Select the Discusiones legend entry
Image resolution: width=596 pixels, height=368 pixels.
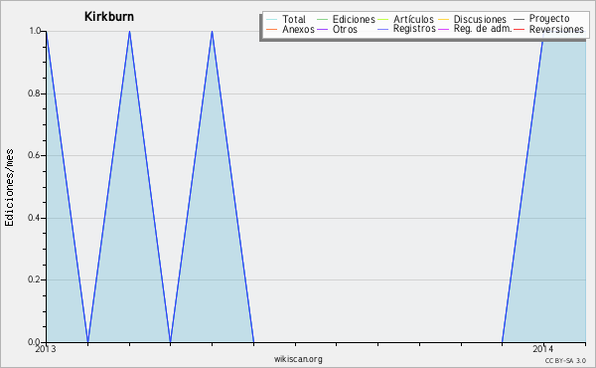pyautogui.click(x=480, y=19)
